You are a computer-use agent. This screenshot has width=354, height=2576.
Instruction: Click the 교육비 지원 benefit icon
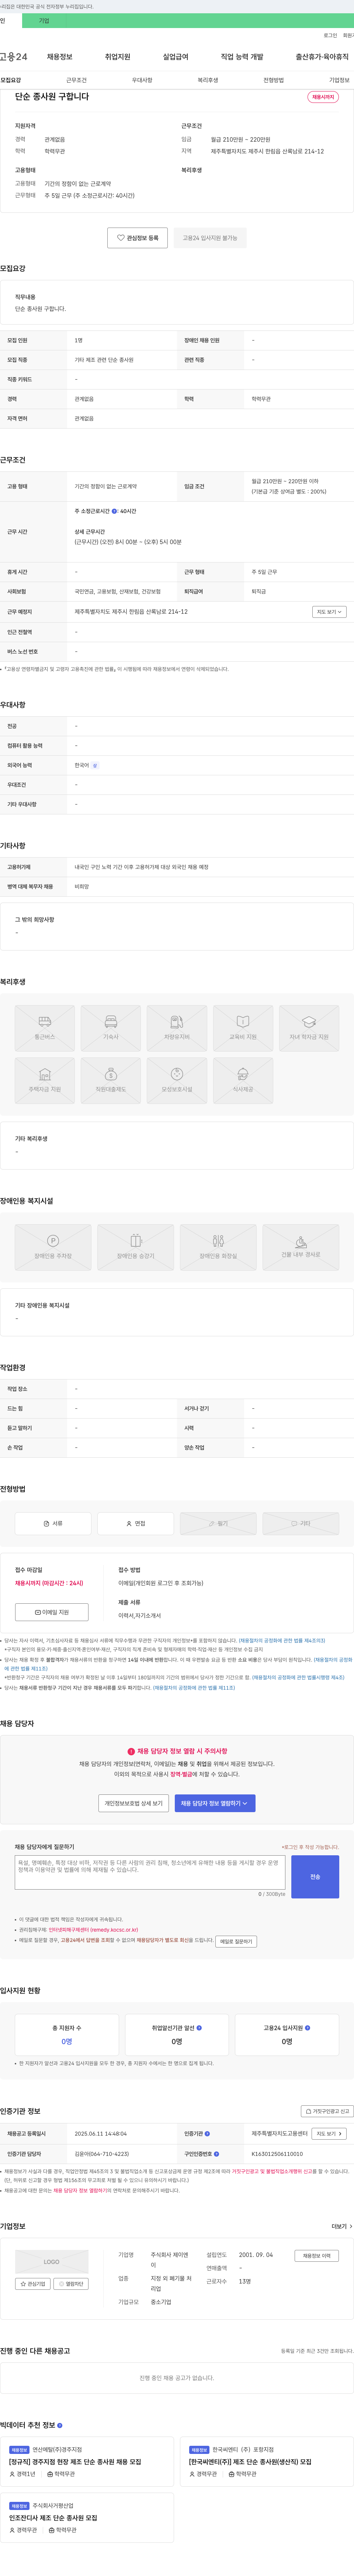[243, 1028]
